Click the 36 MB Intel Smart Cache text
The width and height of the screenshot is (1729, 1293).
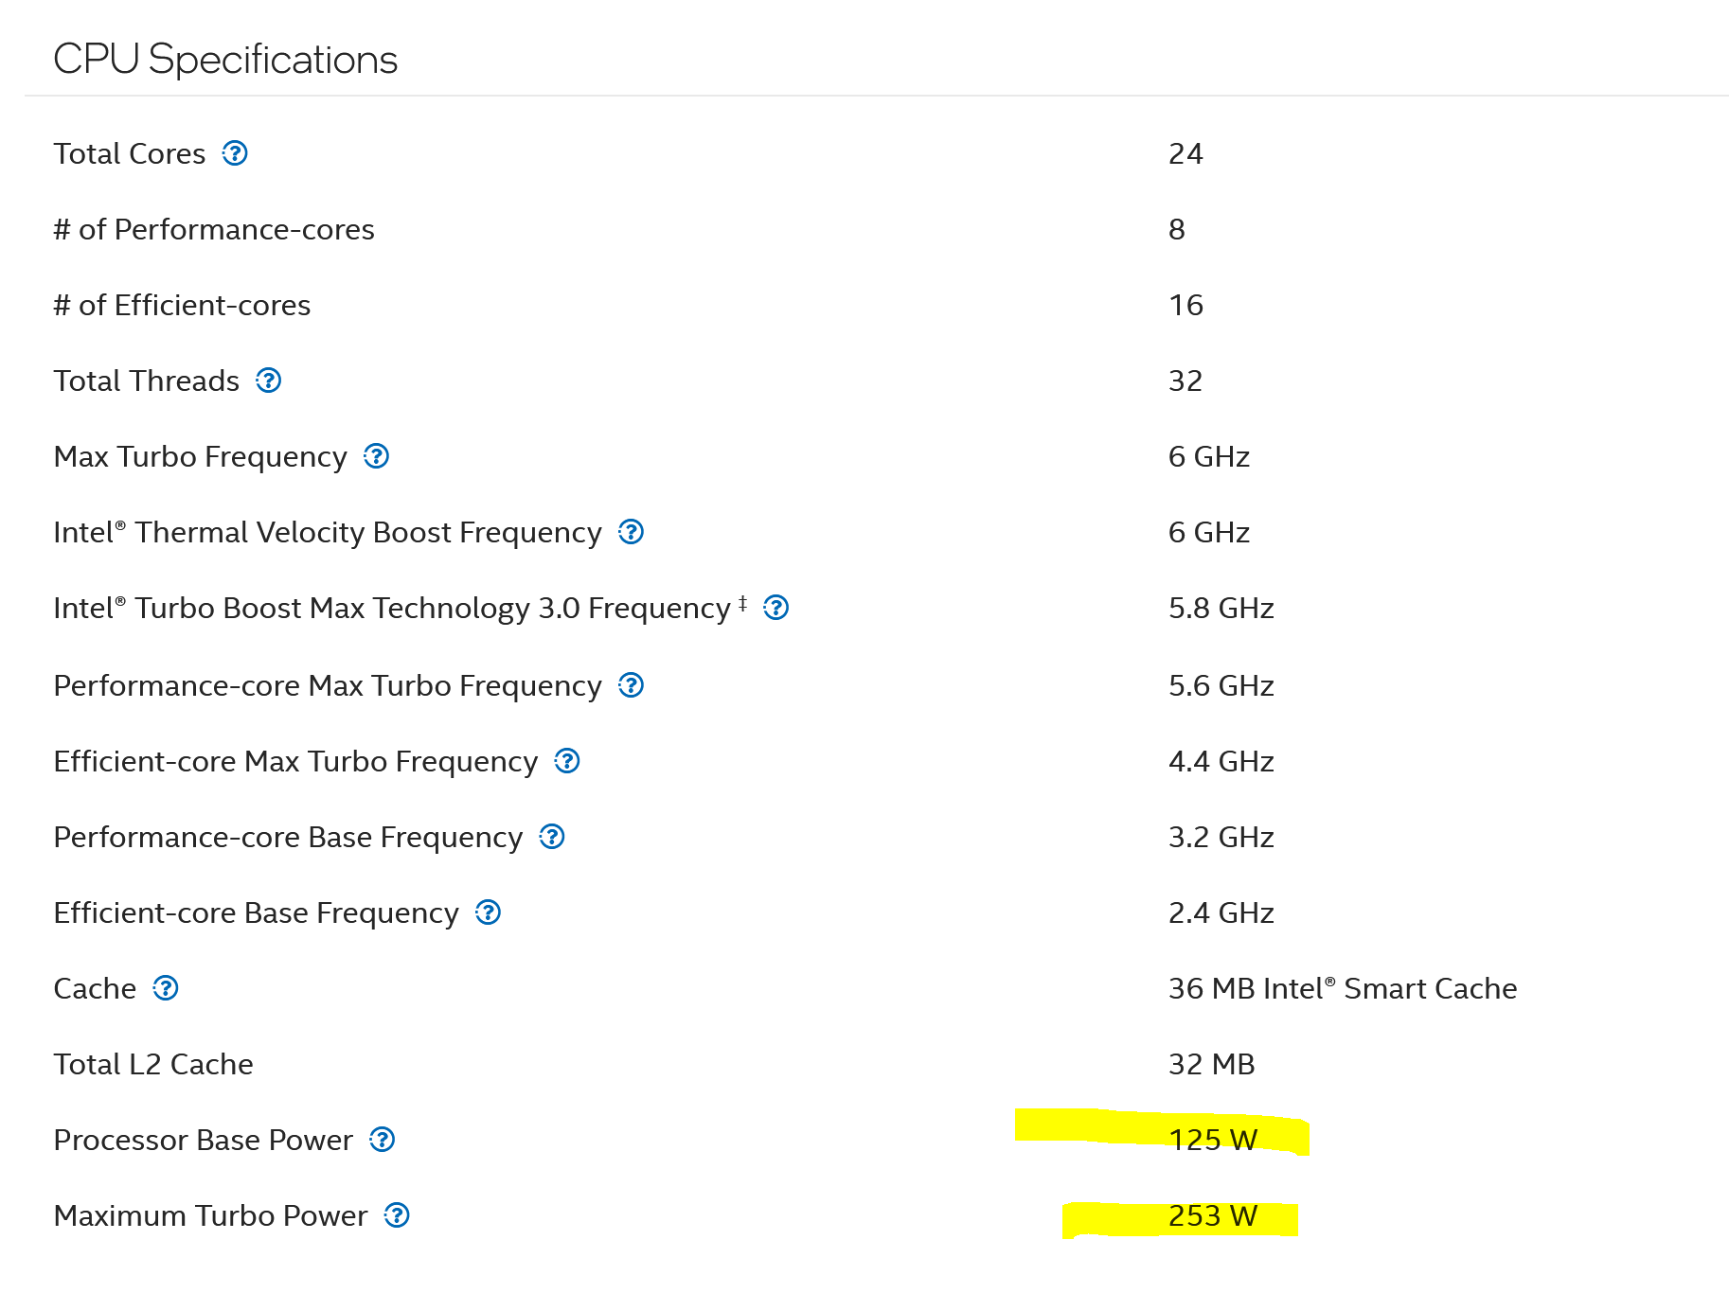[1342, 988]
